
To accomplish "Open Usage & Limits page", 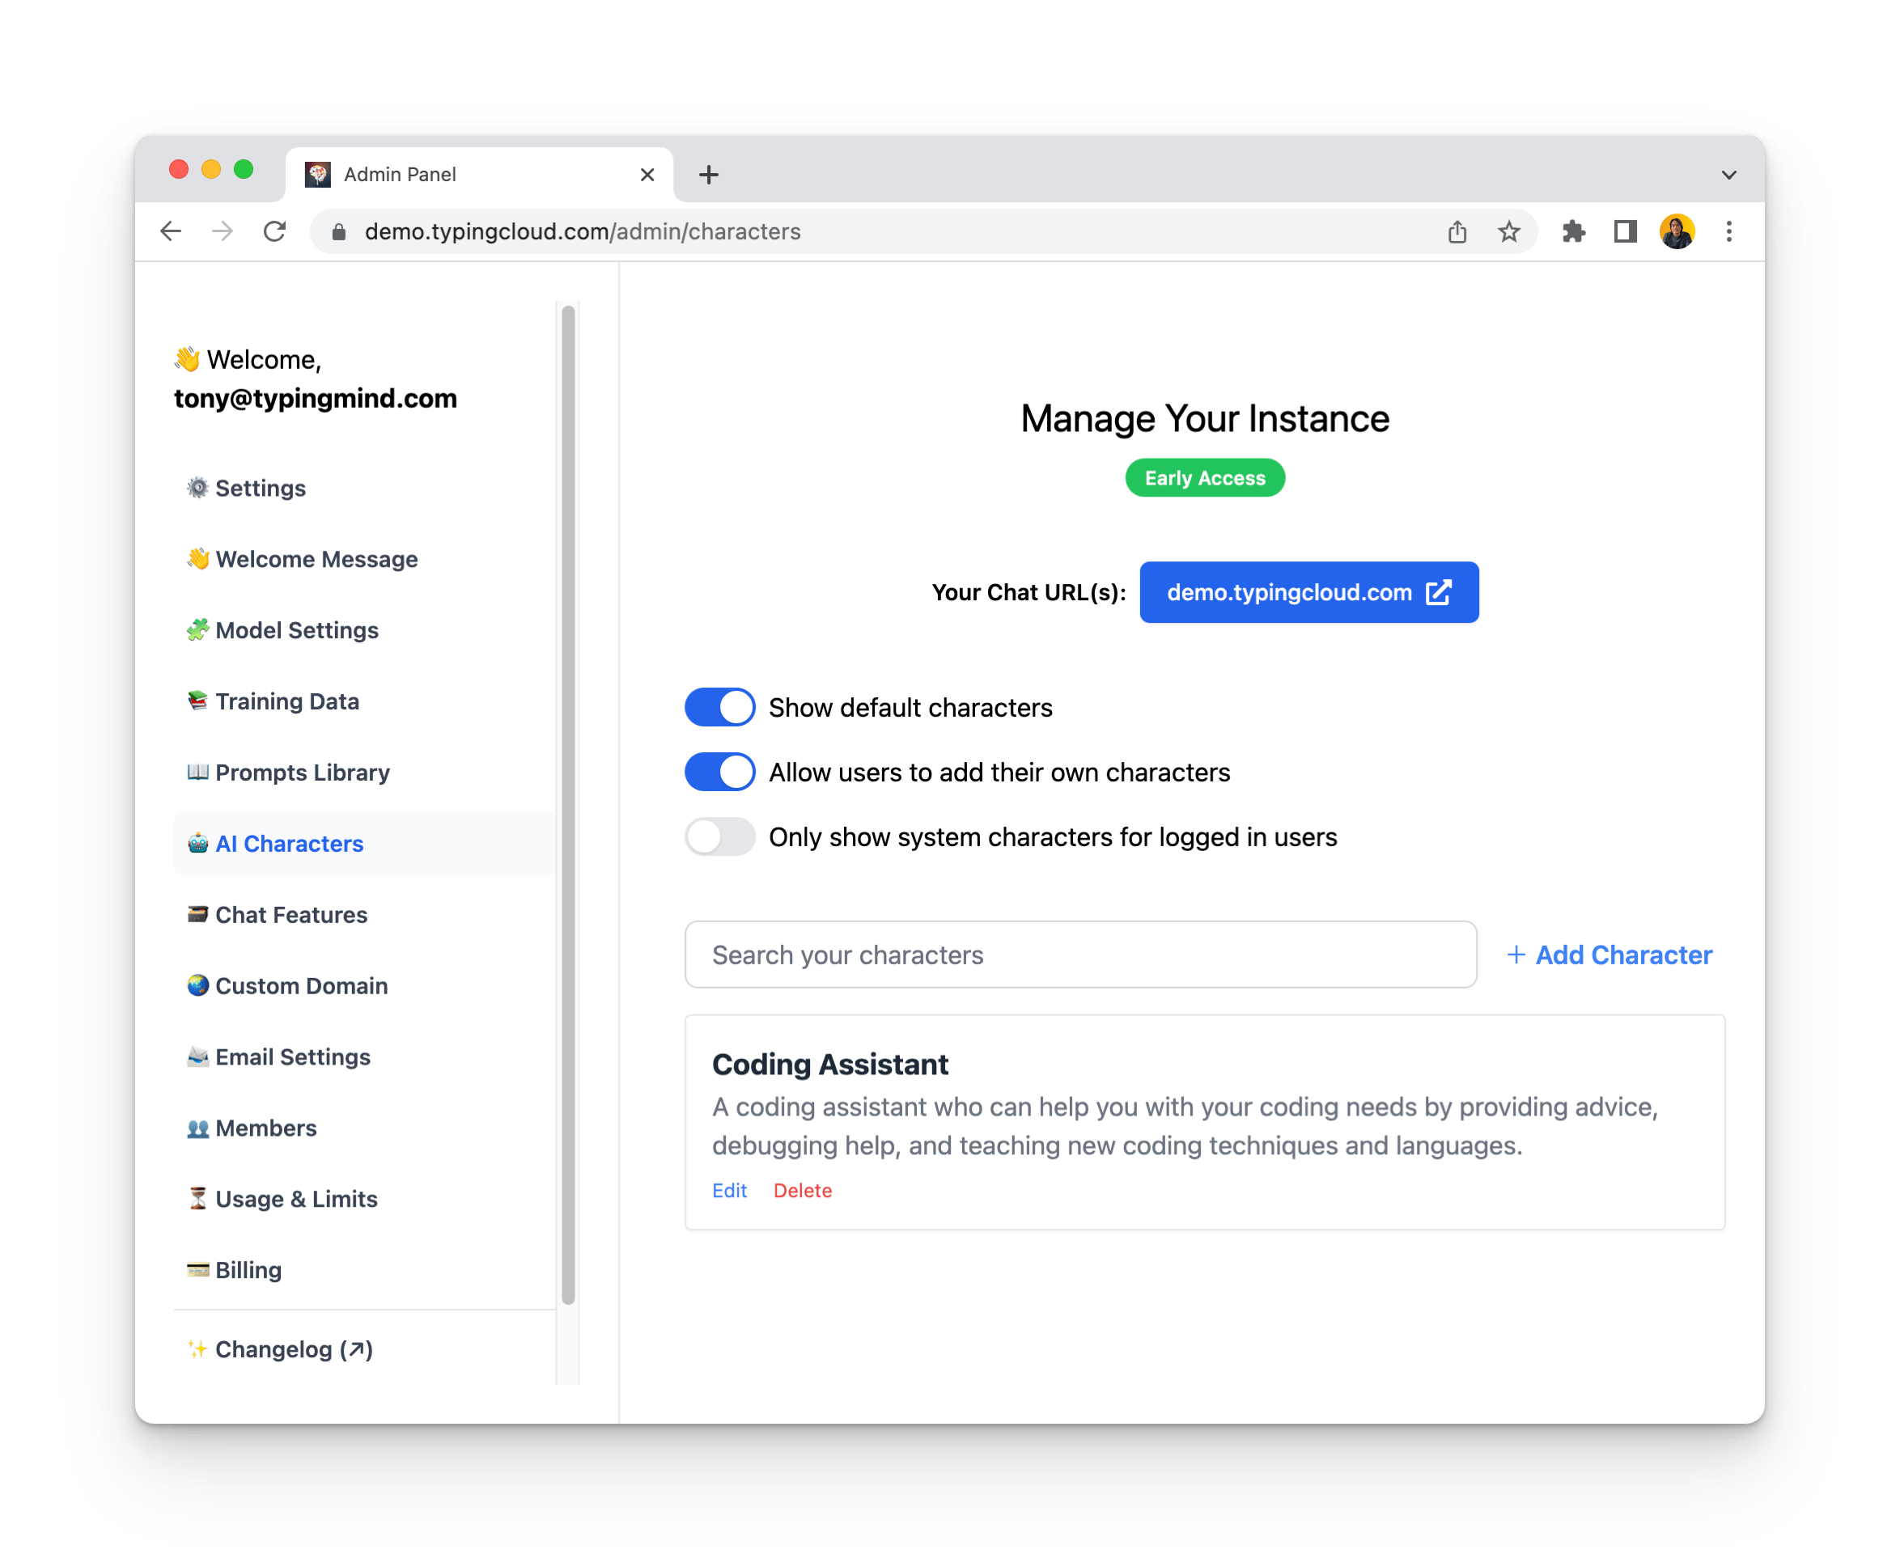I will point(295,1199).
